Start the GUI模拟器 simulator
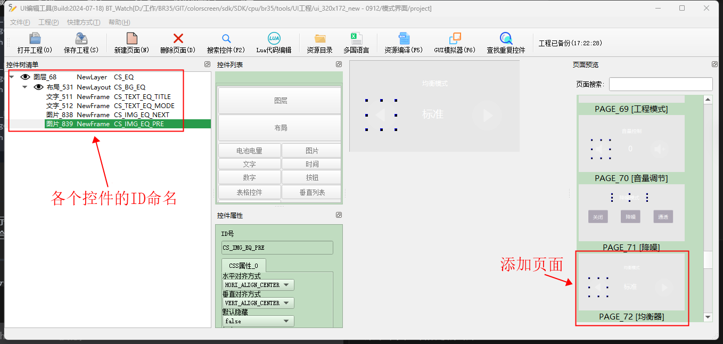The width and height of the screenshot is (723, 344). point(455,39)
